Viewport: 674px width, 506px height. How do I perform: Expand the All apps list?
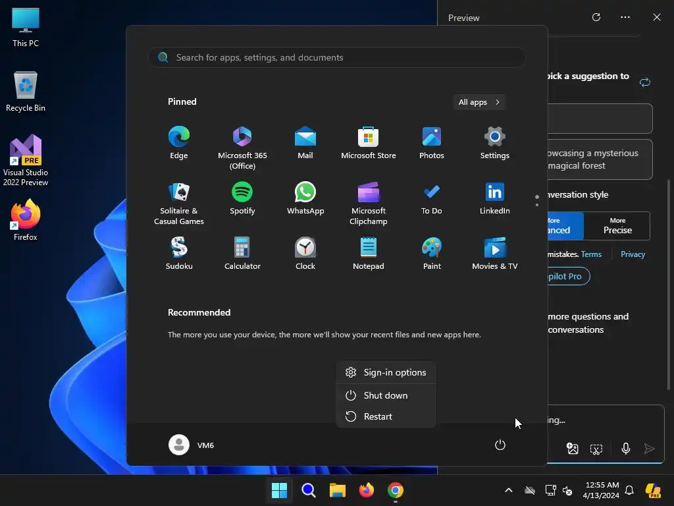479,102
